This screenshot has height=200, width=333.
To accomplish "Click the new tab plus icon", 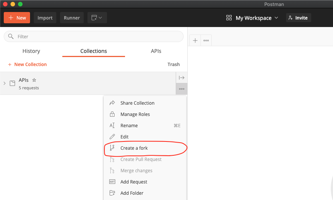I will pyautogui.click(x=195, y=41).
